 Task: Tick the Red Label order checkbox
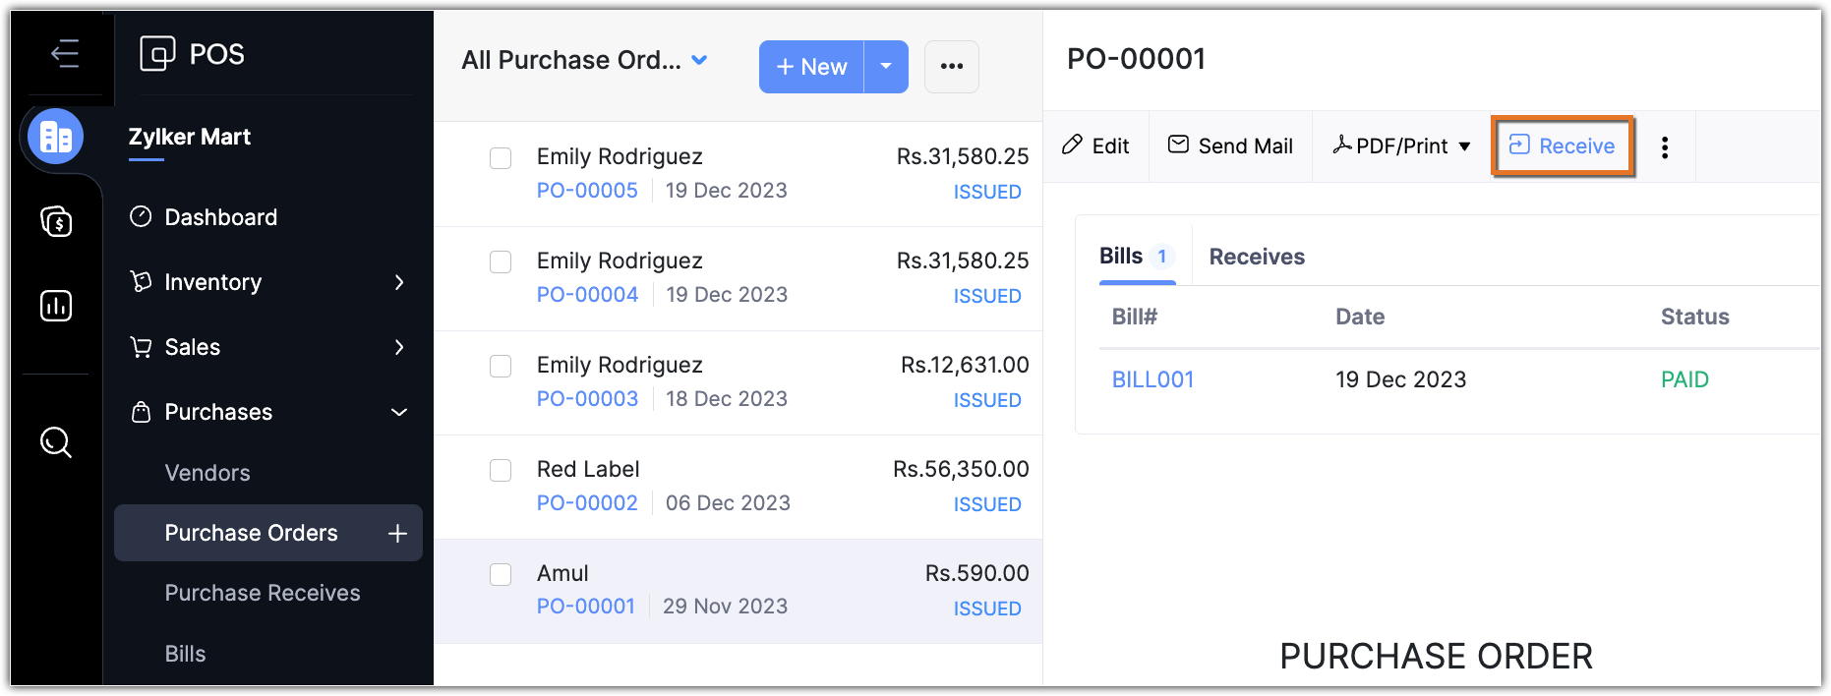coord(501,471)
